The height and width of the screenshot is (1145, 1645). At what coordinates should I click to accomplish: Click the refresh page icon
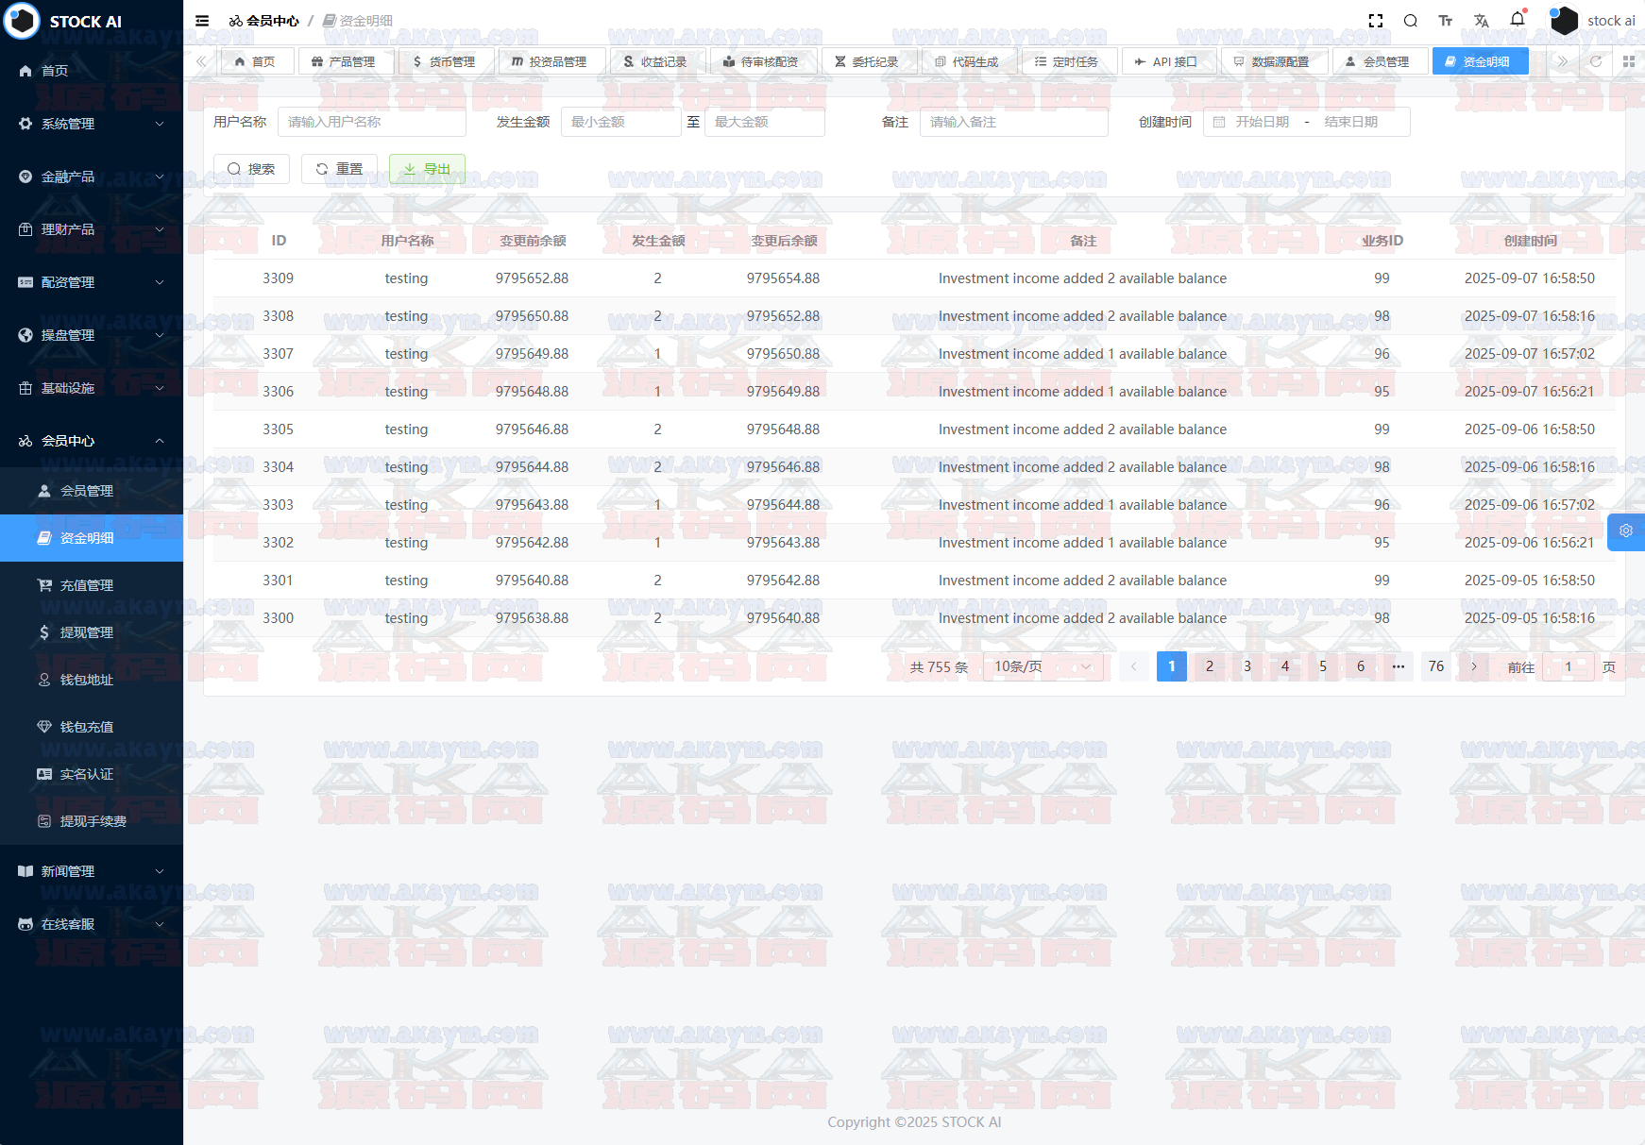(1596, 61)
